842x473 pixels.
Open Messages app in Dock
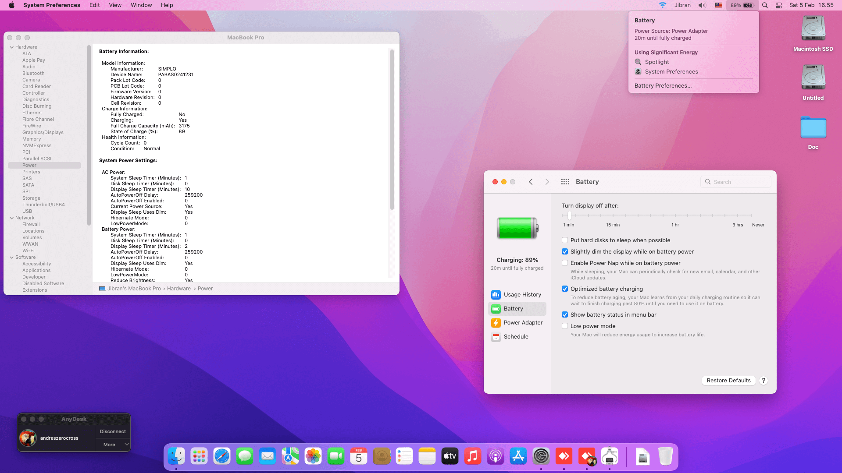(245, 456)
